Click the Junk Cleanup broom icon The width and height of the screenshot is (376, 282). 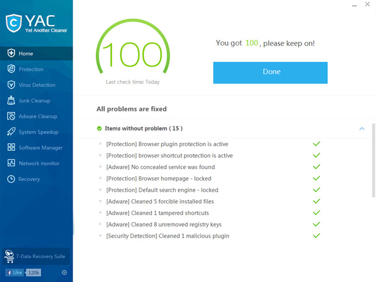[11, 100]
